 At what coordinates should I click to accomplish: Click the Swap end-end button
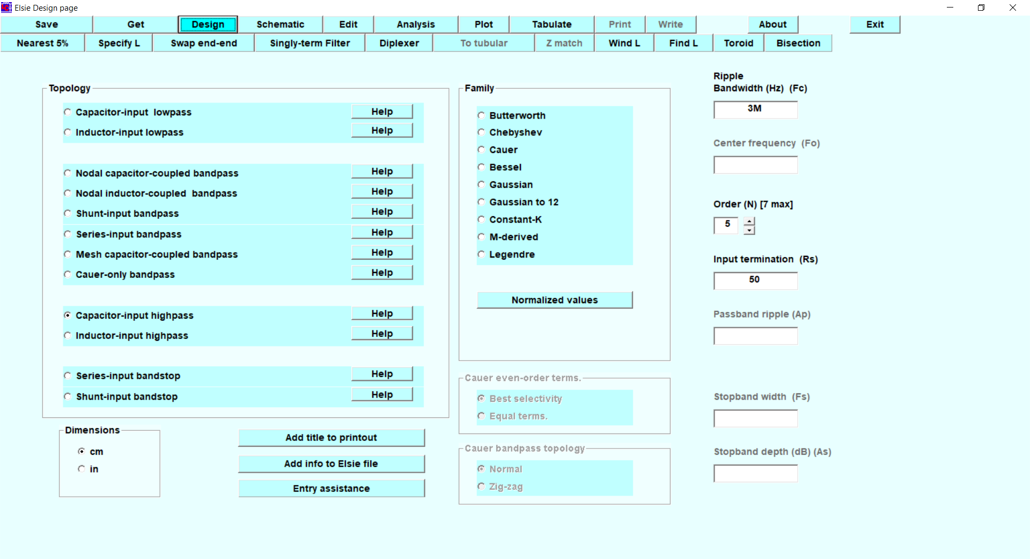(x=203, y=43)
